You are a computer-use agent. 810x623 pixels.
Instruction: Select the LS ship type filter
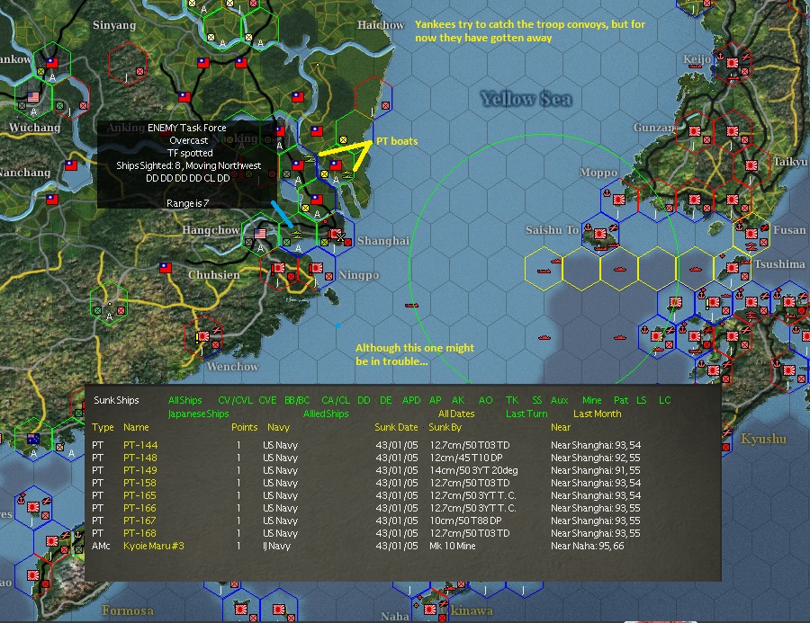(x=642, y=400)
